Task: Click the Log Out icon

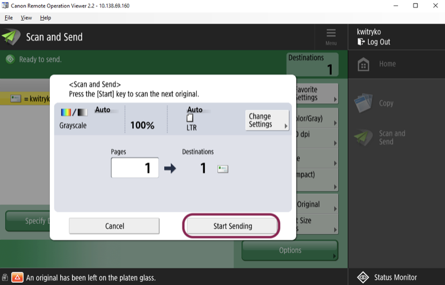Action: [361, 42]
